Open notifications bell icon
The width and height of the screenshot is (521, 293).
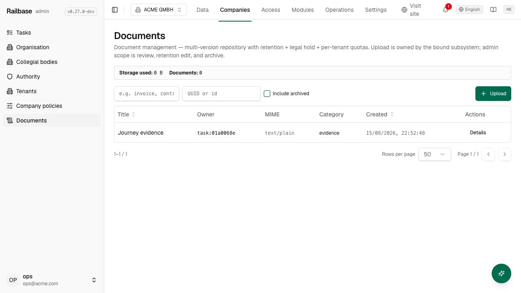pos(446,10)
